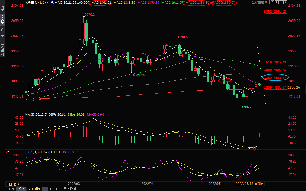The image size is (306, 191).
Task: Select the K线图 side tab
Action: point(2,20)
